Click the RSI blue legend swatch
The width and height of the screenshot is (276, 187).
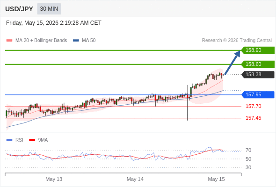[9, 140]
